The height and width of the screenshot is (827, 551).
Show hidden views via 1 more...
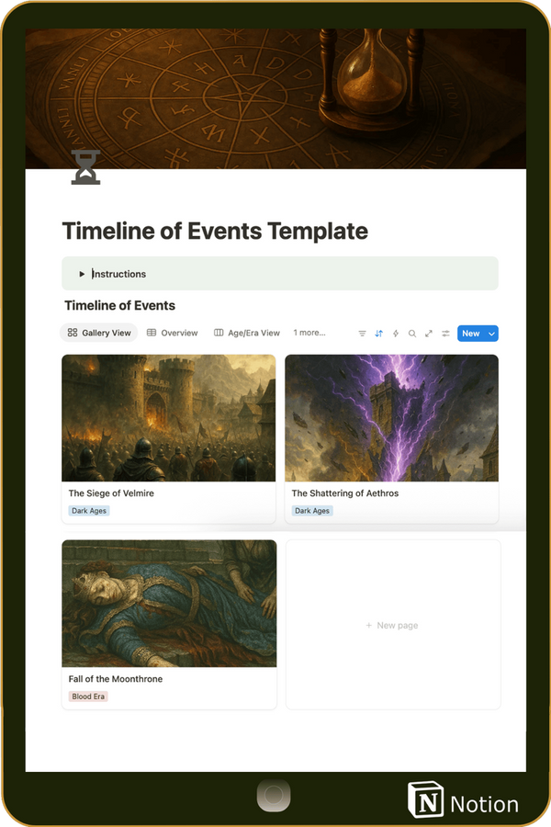(x=309, y=333)
